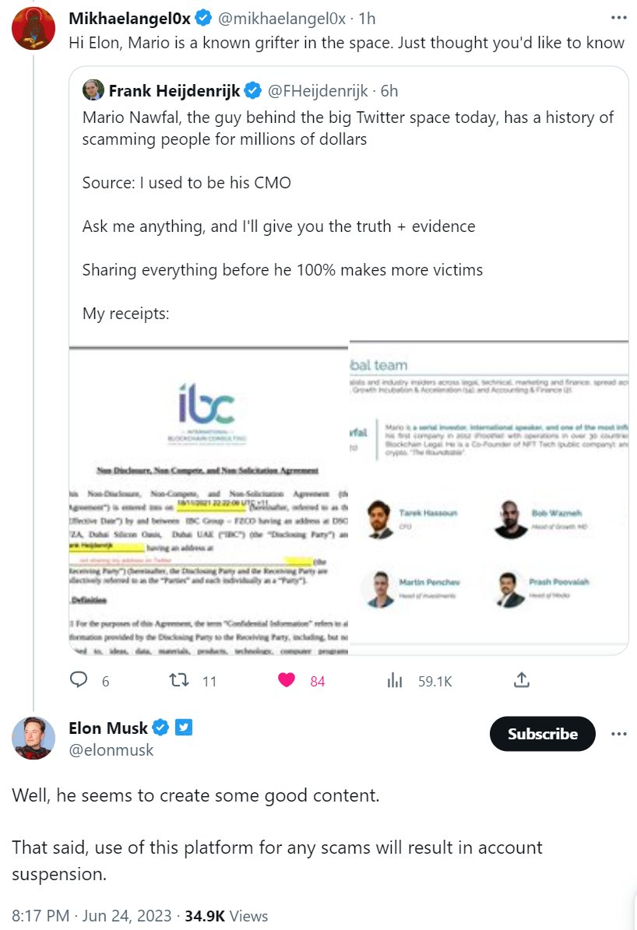
Task: Open the global team image
Action: [488, 498]
